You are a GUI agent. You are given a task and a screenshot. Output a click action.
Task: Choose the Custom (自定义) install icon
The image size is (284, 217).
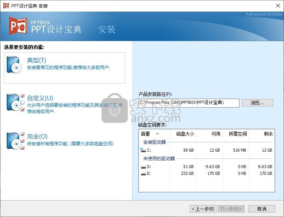click(15, 102)
